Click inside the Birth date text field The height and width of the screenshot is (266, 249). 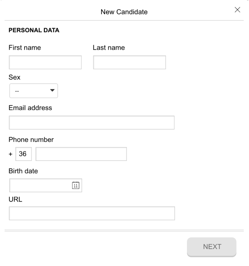[40, 185]
